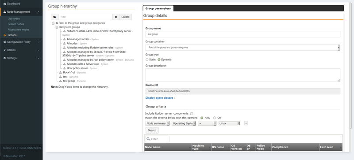The height and width of the screenshot is (160, 354).
Task: Click the Create button
Action: [x=126, y=17]
